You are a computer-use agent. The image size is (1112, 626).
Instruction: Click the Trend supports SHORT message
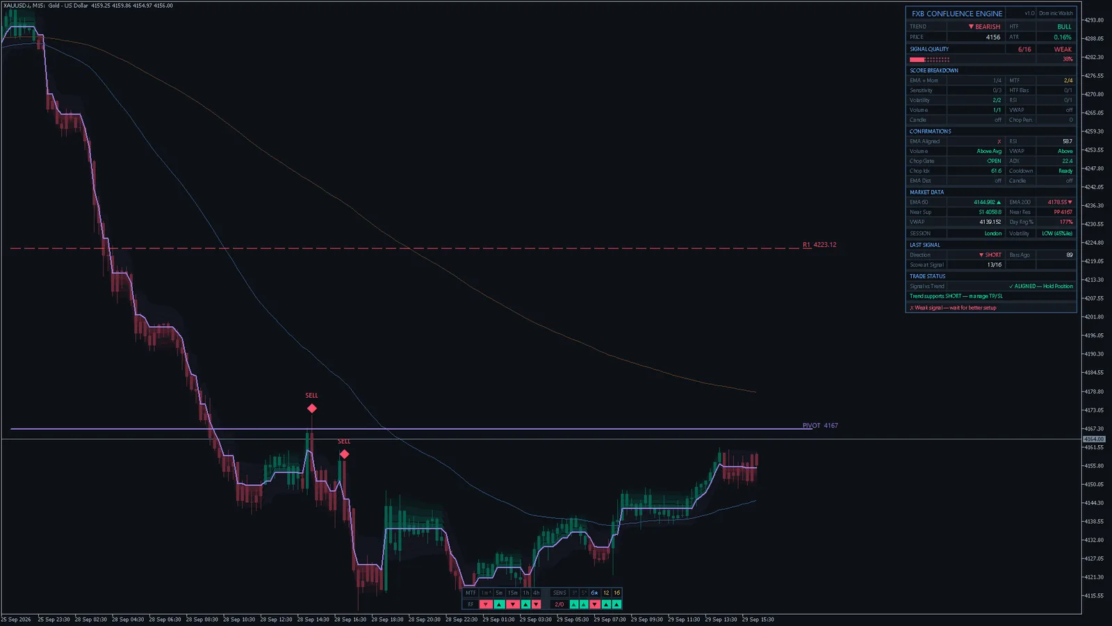tap(956, 296)
